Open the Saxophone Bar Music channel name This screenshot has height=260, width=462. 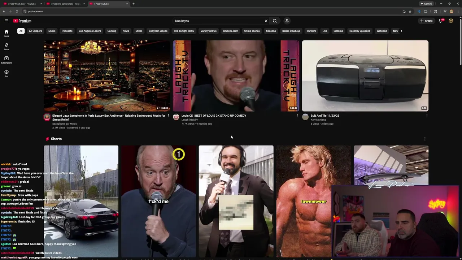click(65, 124)
